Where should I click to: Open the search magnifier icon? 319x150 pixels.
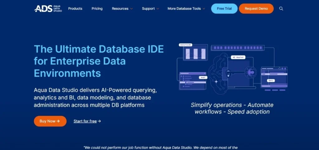pyautogui.click(x=281, y=8)
